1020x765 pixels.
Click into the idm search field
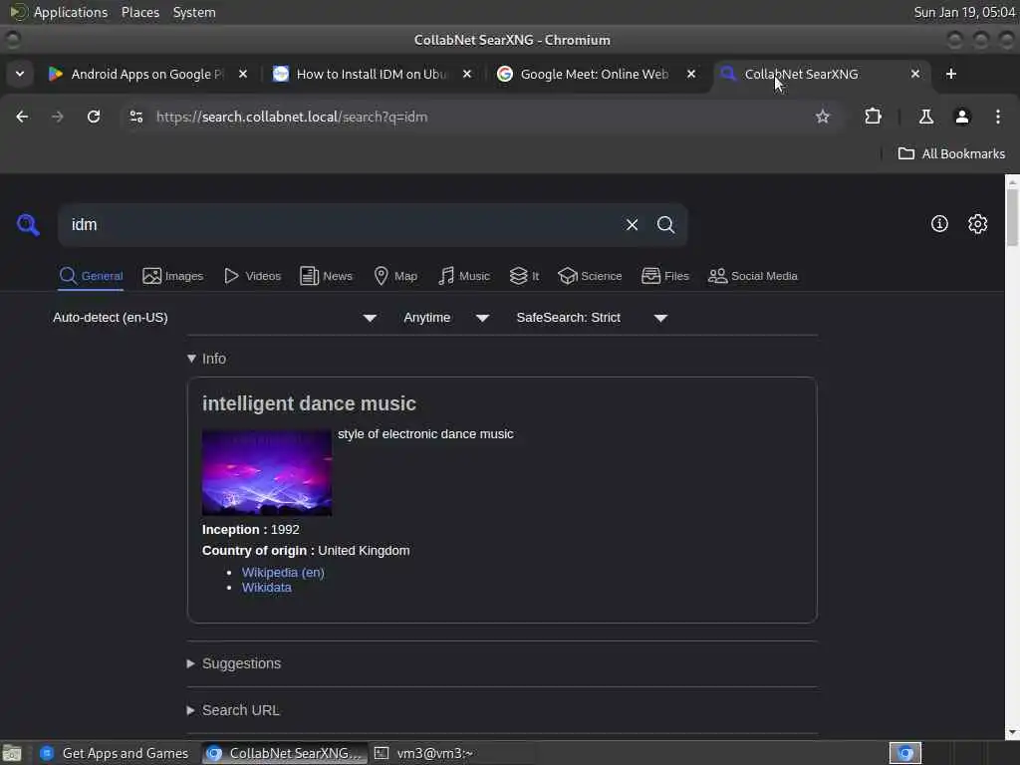[x=339, y=224]
